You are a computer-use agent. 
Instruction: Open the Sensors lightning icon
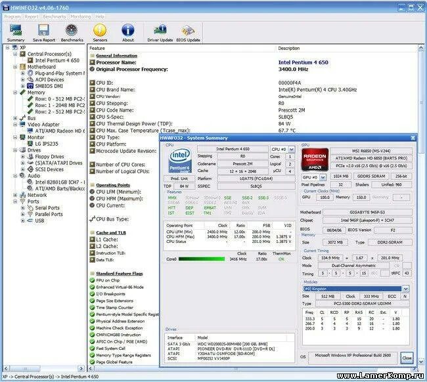(100, 33)
